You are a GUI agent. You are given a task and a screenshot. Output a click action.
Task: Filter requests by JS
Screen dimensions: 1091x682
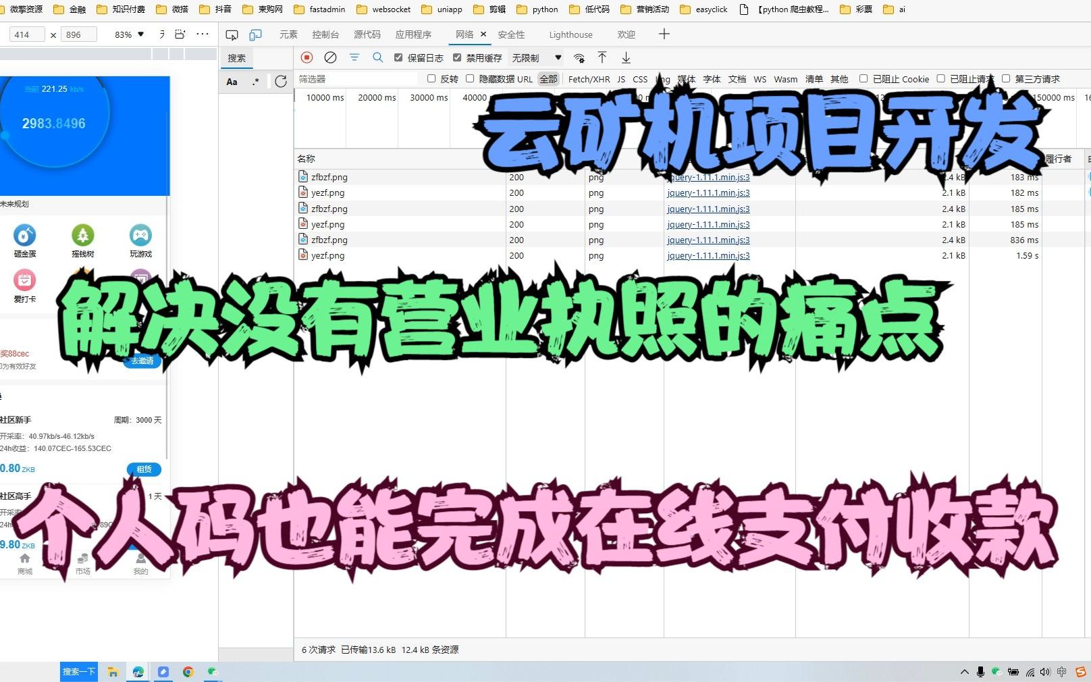(621, 79)
